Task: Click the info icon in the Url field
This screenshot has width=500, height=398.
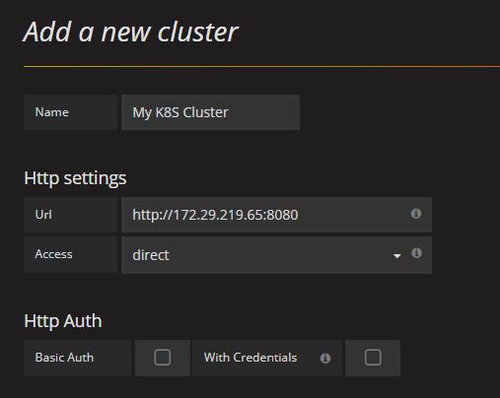Action: click(x=416, y=214)
